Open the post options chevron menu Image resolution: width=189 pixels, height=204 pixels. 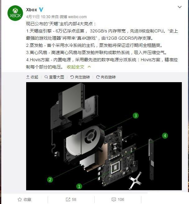coord(180,7)
